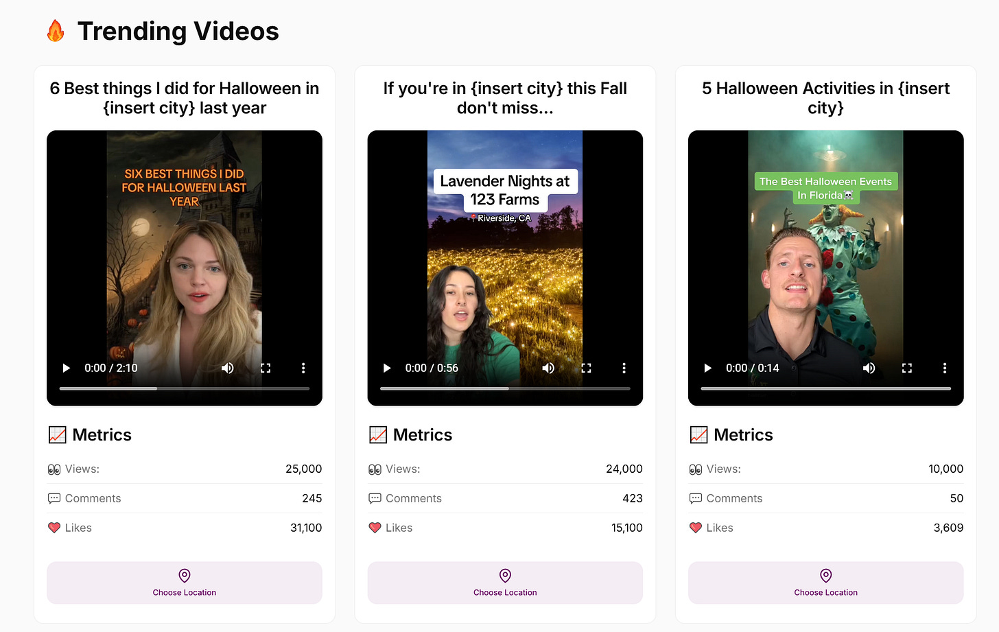The height and width of the screenshot is (632, 999).
Task: Click the chart icon in first card's Metrics
Action: pos(58,435)
